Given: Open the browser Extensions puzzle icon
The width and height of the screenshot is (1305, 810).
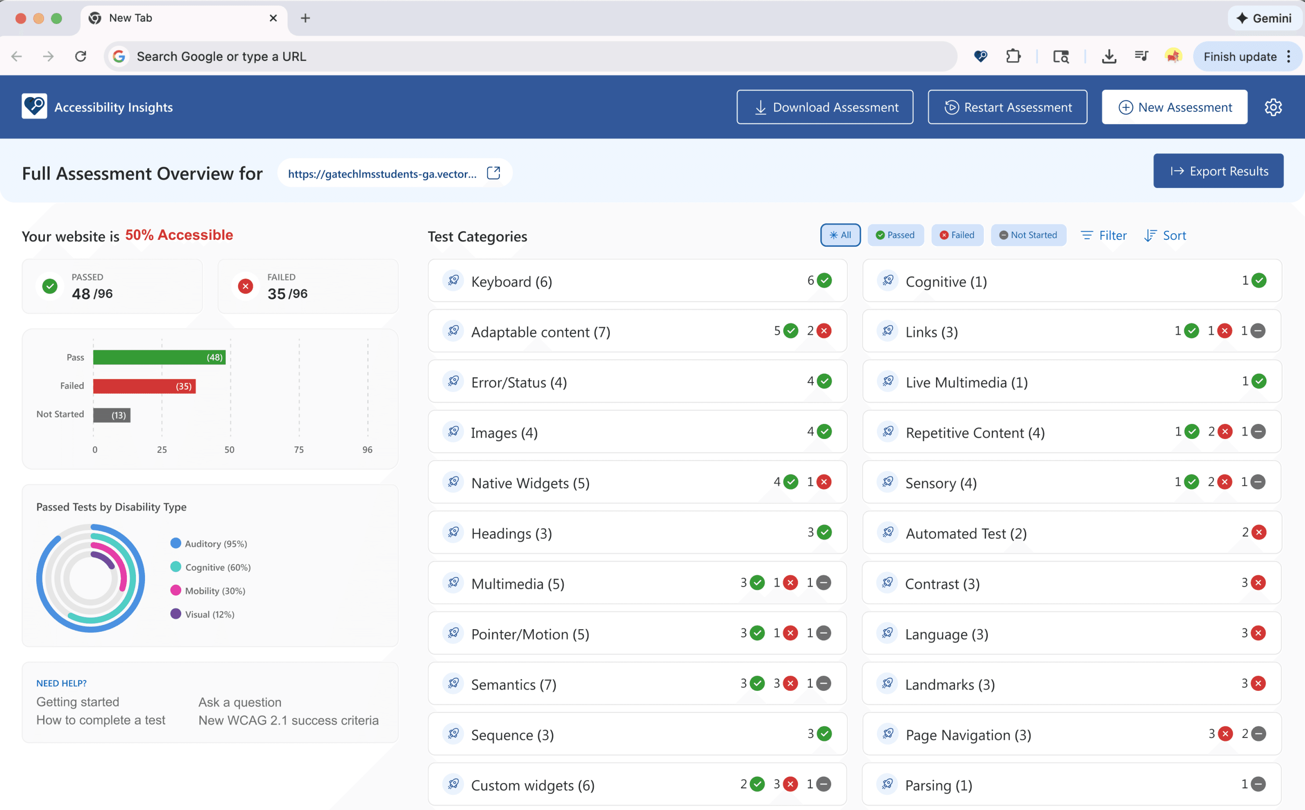Looking at the screenshot, I should point(1013,56).
